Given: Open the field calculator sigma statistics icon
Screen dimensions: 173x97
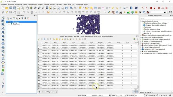Looking at the screenshot, I should click(103, 8).
